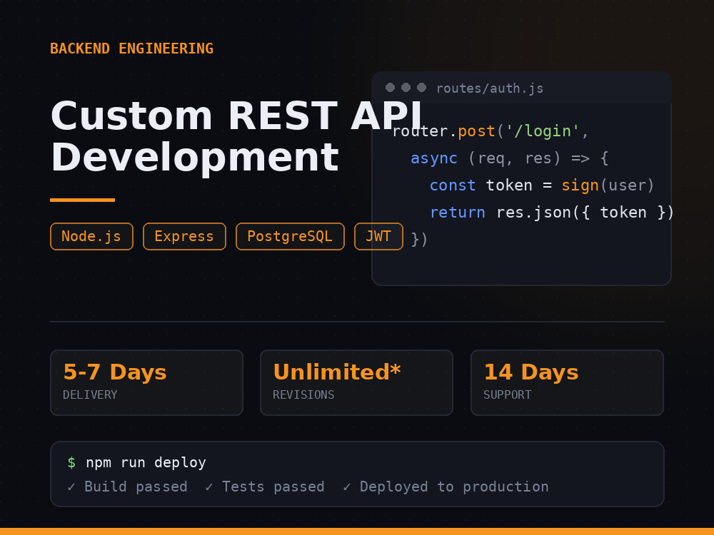
Task: Click the routes/auth.js file name
Action: 490,88
